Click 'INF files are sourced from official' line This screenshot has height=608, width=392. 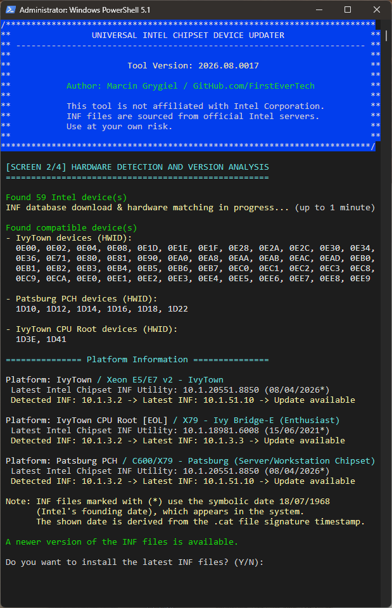coord(193,117)
